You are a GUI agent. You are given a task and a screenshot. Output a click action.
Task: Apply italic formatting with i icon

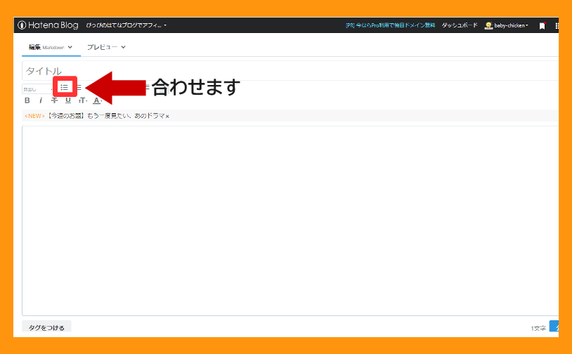click(x=41, y=100)
